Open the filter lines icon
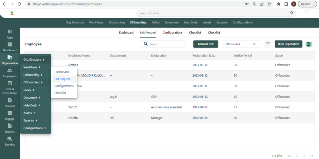The height and width of the screenshot is (159, 319). pyautogui.click(x=268, y=44)
